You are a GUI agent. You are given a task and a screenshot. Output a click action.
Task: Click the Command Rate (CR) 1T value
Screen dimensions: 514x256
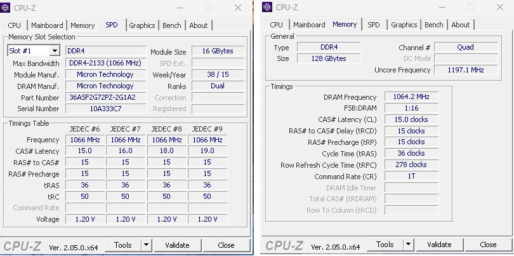tap(411, 176)
